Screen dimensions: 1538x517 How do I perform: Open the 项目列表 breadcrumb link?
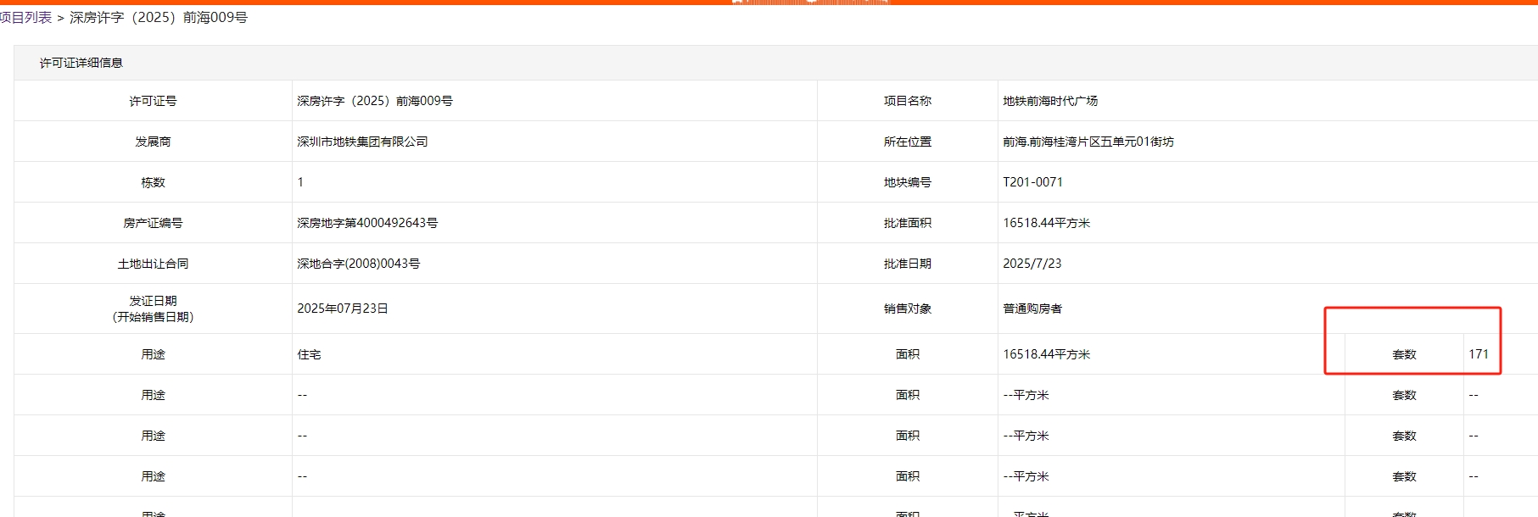25,18
